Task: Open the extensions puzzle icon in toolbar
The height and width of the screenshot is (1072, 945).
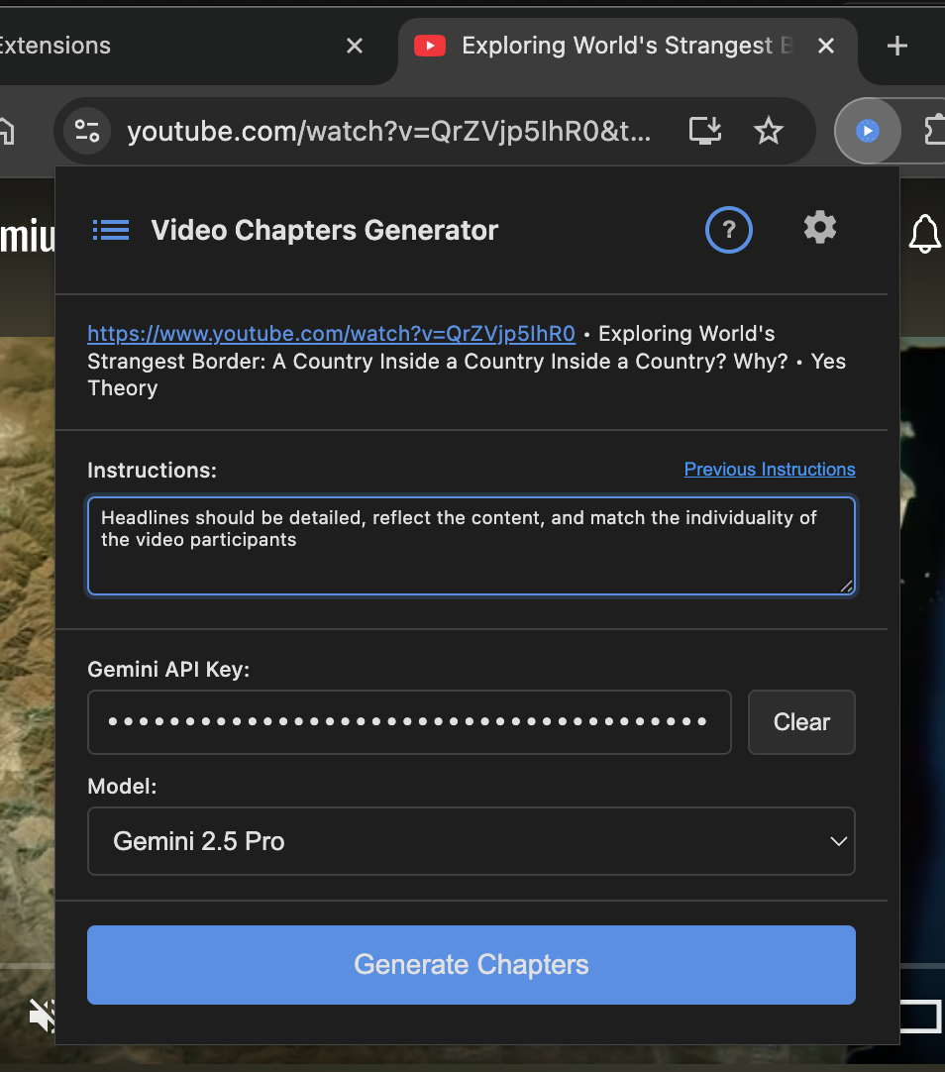Action: pos(935,131)
